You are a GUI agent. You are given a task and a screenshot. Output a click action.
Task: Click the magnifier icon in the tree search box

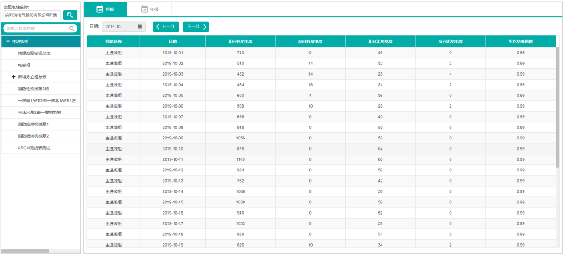[72, 28]
